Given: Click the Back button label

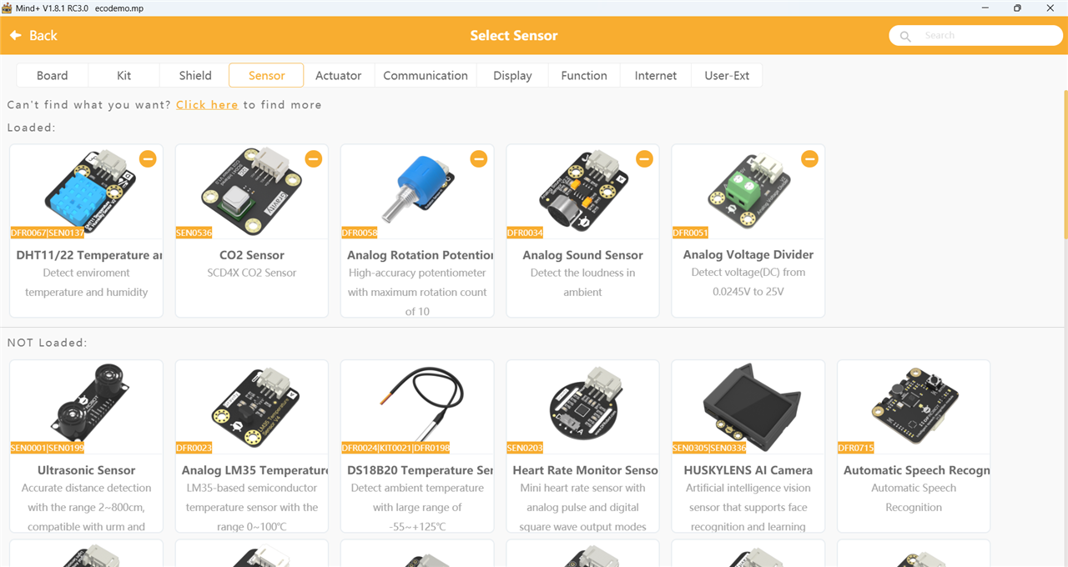Looking at the screenshot, I should point(43,35).
